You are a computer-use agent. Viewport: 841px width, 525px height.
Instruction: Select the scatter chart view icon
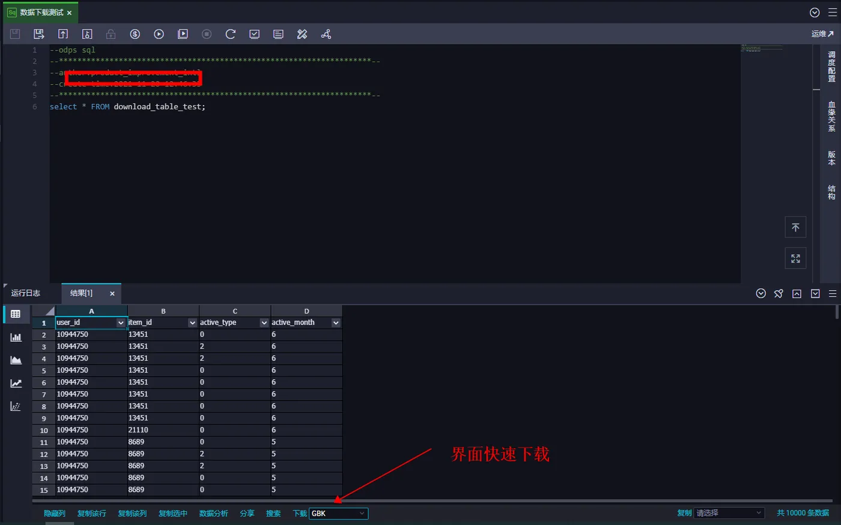coord(16,406)
